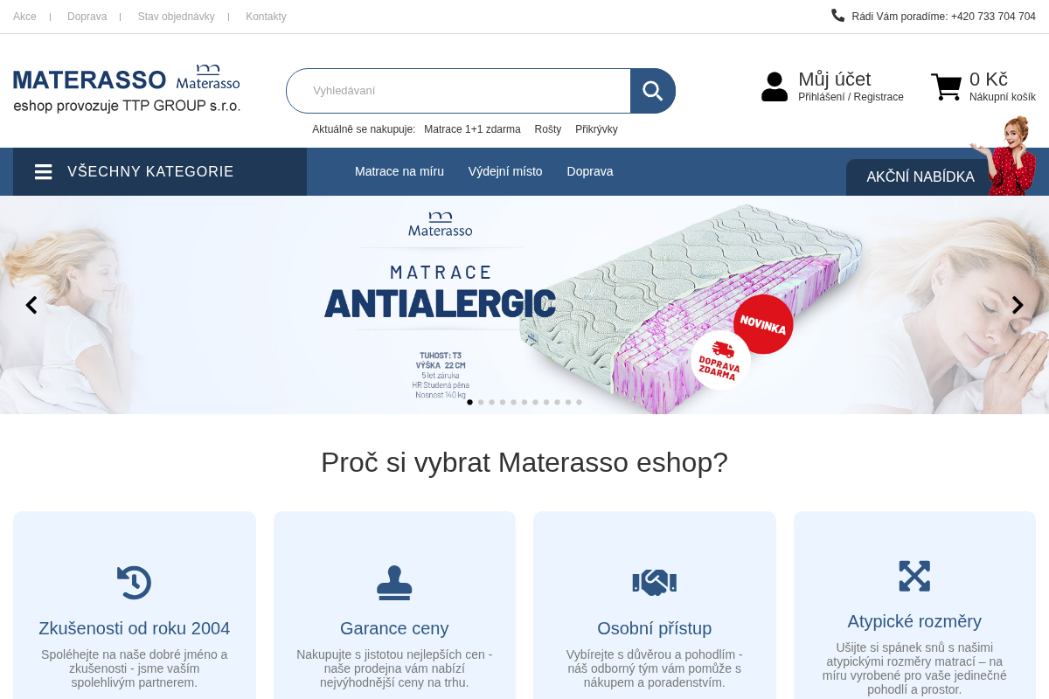Select the second carousel dot
Viewport: 1049px width, 699px height.
(481, 402)
